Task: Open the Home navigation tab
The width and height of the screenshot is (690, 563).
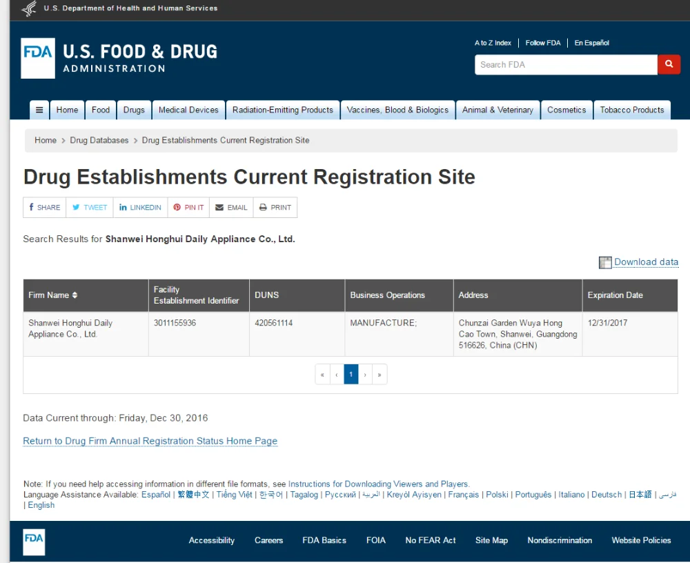Action: (67, 110)
